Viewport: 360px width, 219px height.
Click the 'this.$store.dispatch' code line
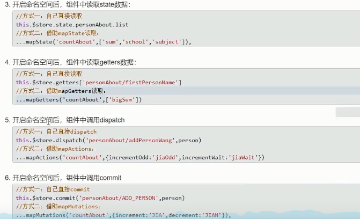[x=108, y=140]
